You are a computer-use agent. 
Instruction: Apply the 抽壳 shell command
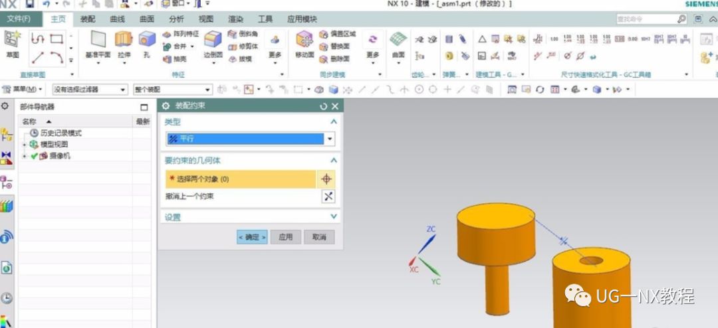coord(174,59)
